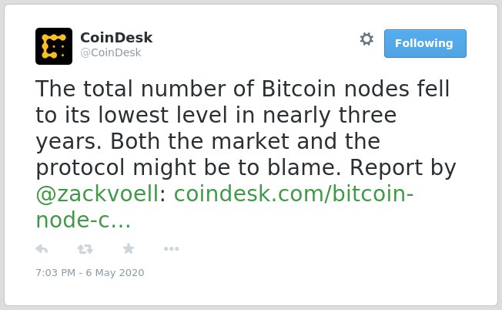Click the "6 May 2020" date text

pos(115,272)
